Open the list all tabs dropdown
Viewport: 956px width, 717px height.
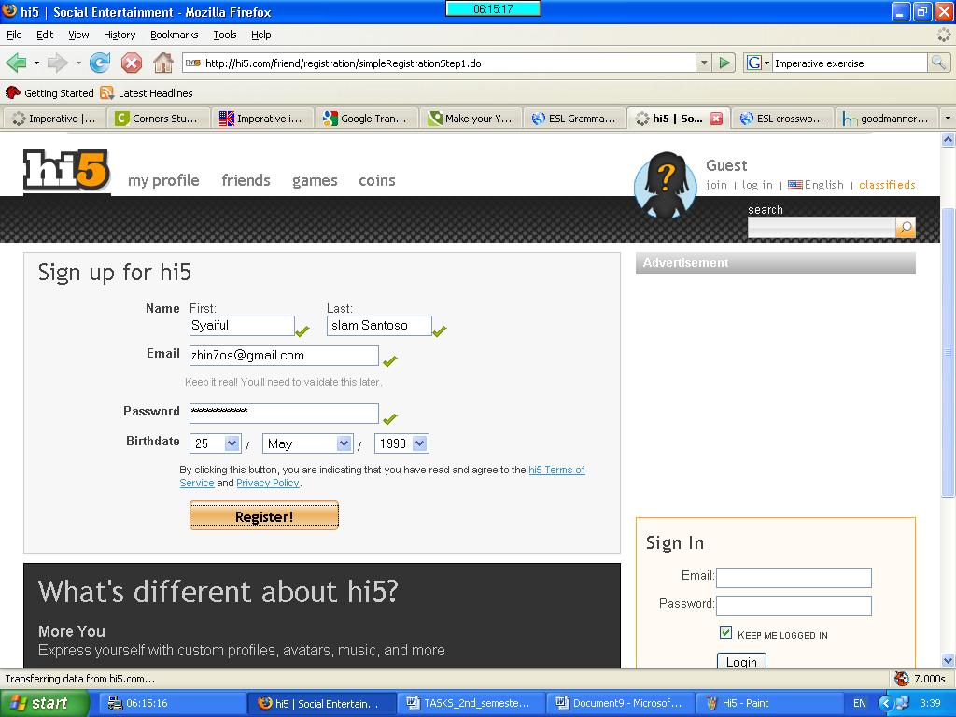click(948, 119)
